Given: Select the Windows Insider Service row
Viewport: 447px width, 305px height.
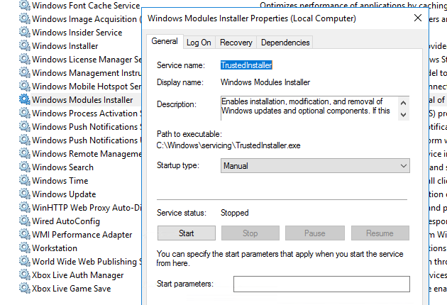Looking at the screenshot, I should (x=77, y=32).
